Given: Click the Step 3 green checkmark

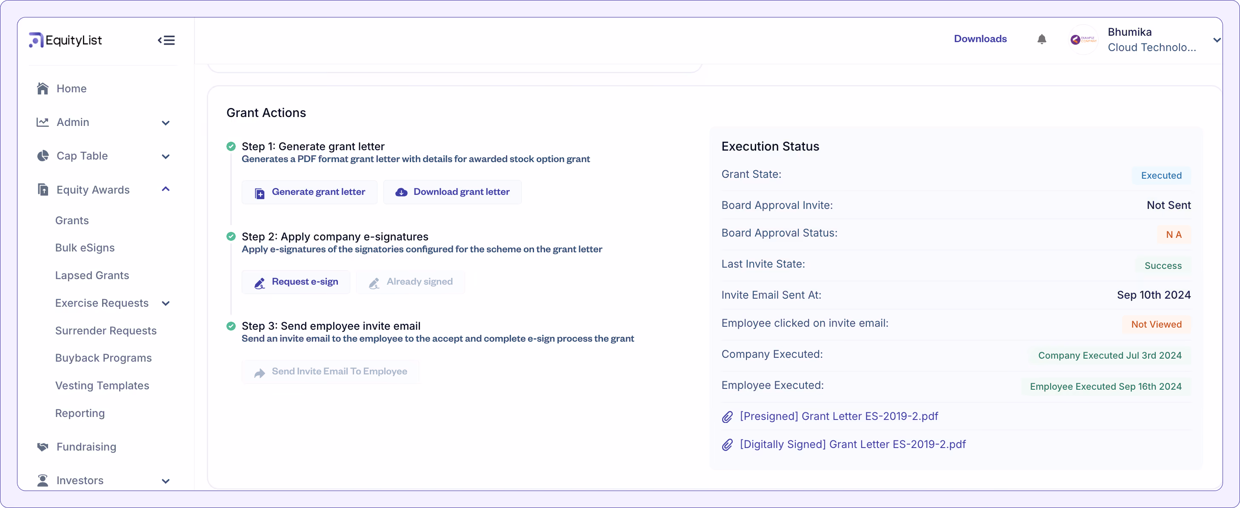Looking at the screenshot, I should click(231, 325).
